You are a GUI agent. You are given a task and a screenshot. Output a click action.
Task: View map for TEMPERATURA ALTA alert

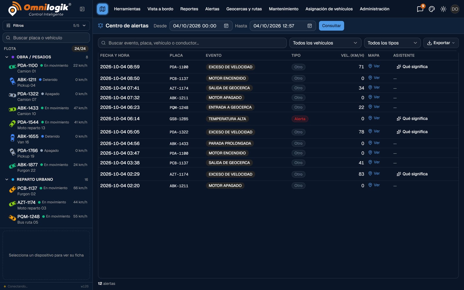pos(374,118)
